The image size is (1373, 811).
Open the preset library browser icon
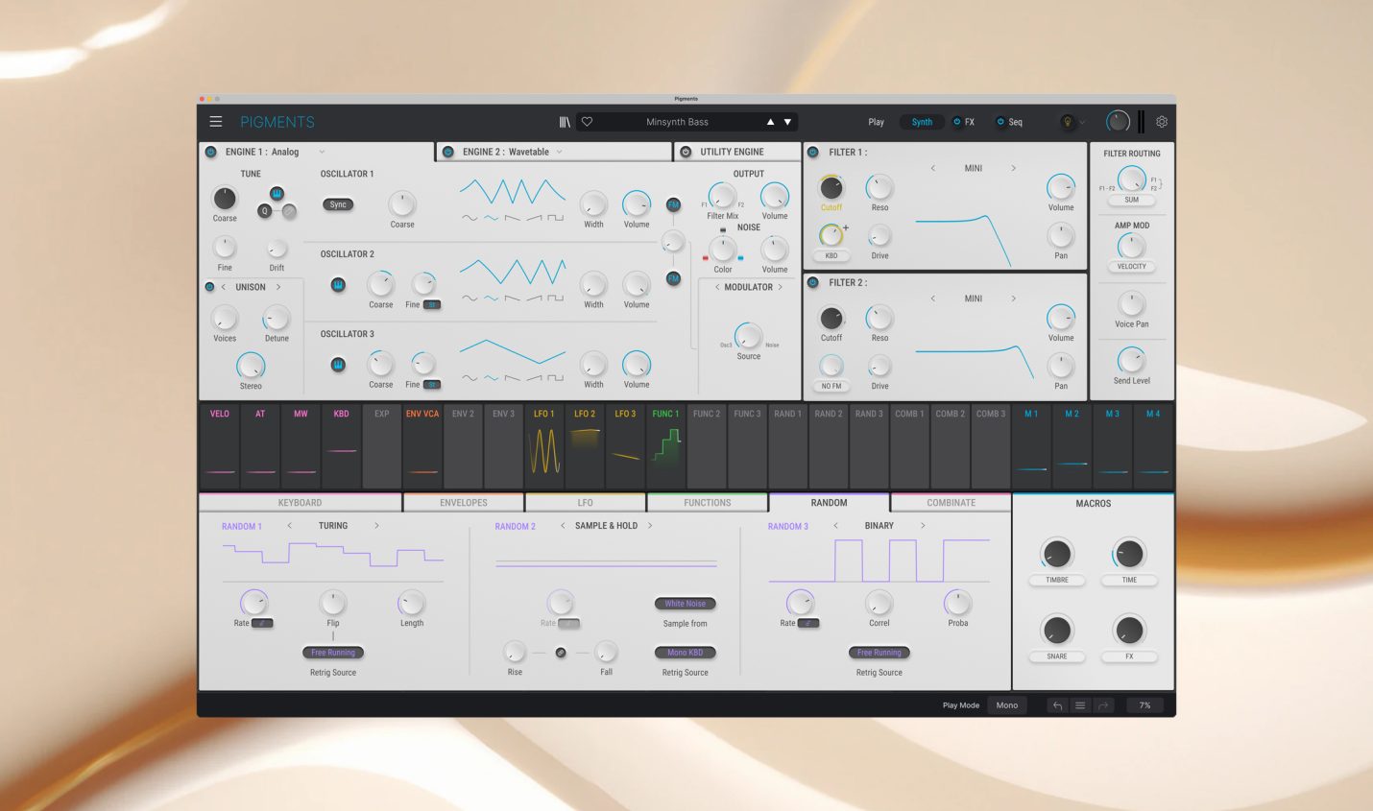click(565, 122)
